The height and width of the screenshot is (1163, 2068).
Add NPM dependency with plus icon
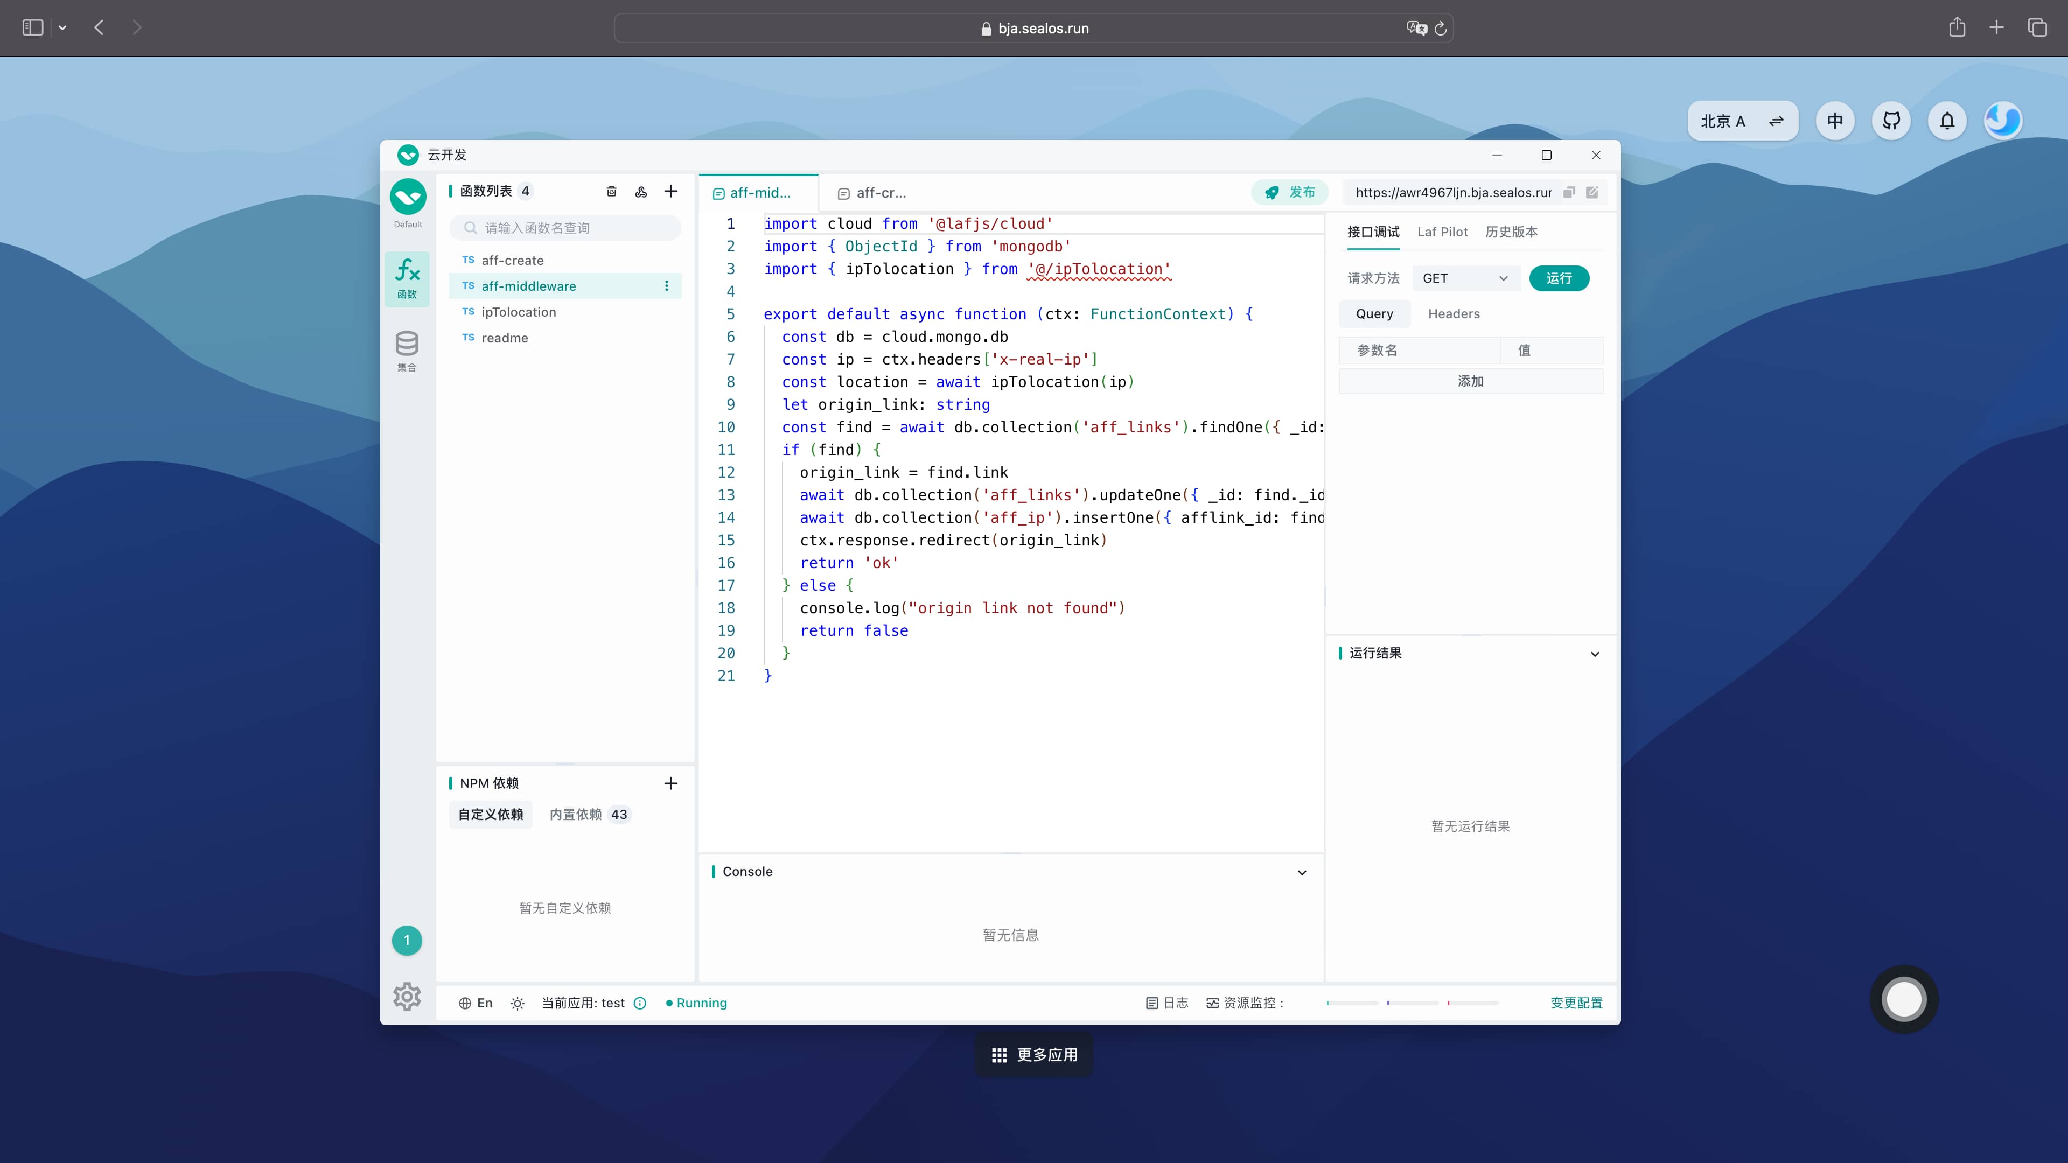click(x=671, y=783)
